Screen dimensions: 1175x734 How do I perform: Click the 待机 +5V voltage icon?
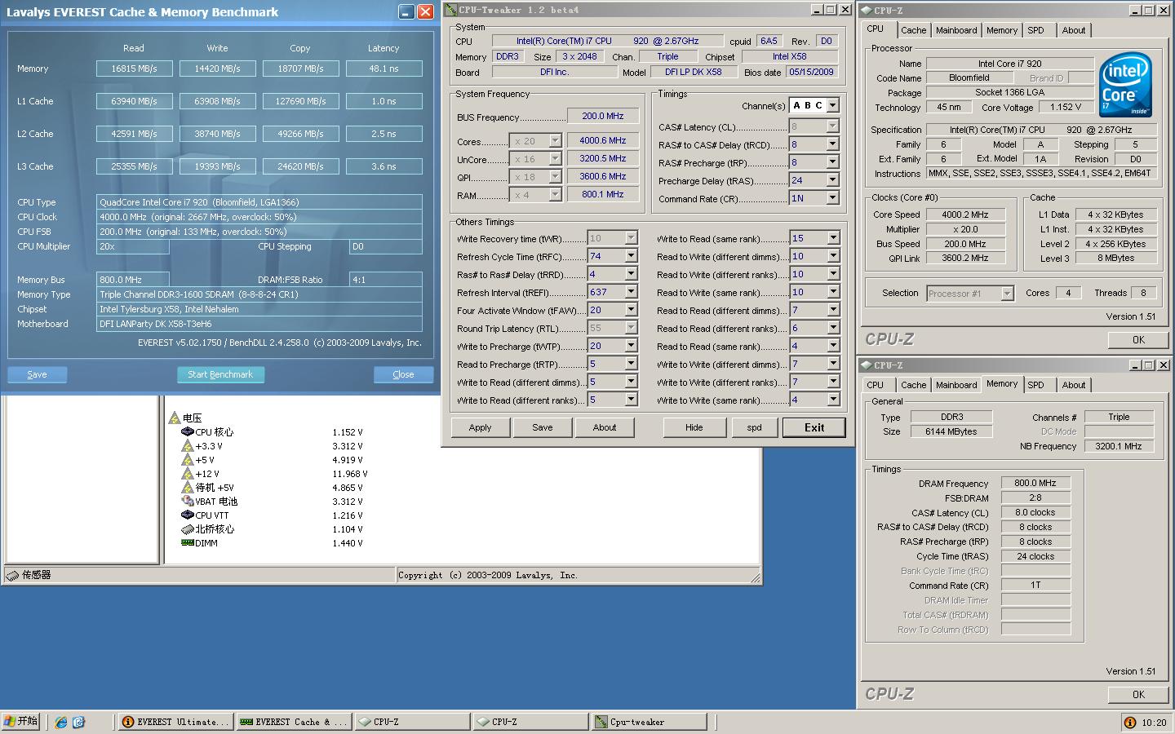pyautogui.click(x=187, y=488)
